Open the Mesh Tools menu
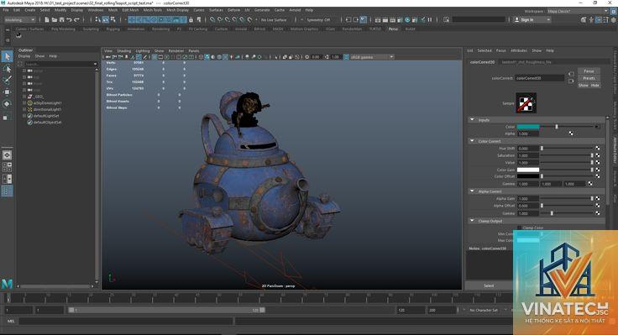 (153, 10)
